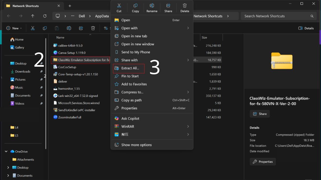Click the toolbar Delete trash icon
This screenshot has height=180, width=321.
93,28
